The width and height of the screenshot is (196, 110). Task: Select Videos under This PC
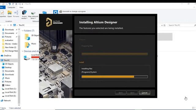pyautogui.click(x=8, y=85)
